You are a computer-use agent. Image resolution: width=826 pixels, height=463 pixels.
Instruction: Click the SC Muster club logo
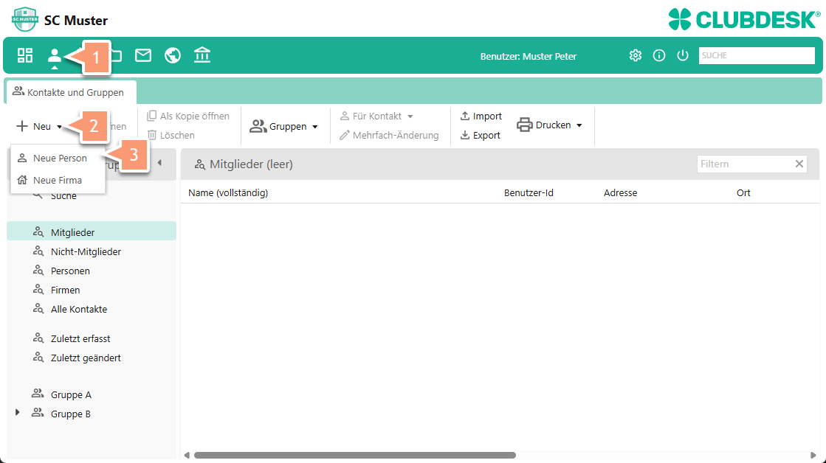pos(25,19)
